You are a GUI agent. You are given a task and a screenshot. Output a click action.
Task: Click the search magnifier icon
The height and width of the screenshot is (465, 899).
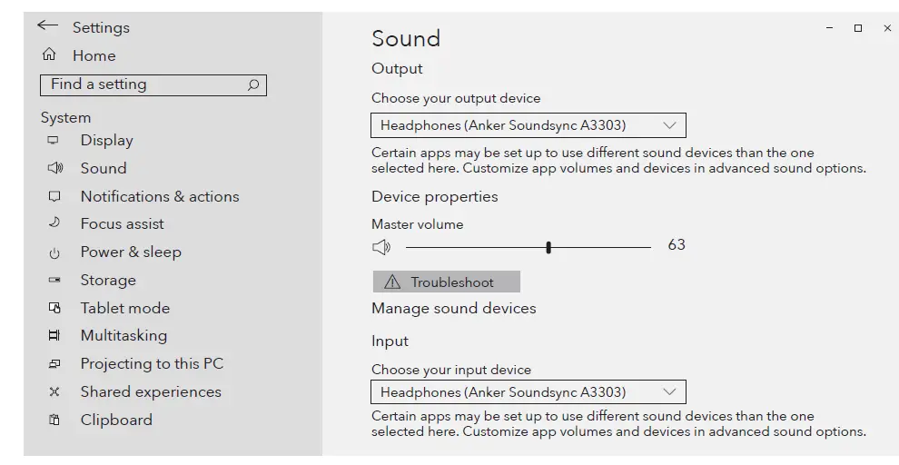pos(253,84)
